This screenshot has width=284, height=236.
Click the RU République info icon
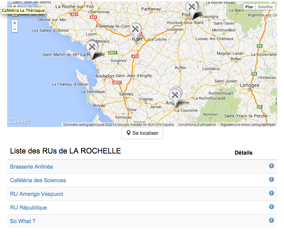pos(271,207)
